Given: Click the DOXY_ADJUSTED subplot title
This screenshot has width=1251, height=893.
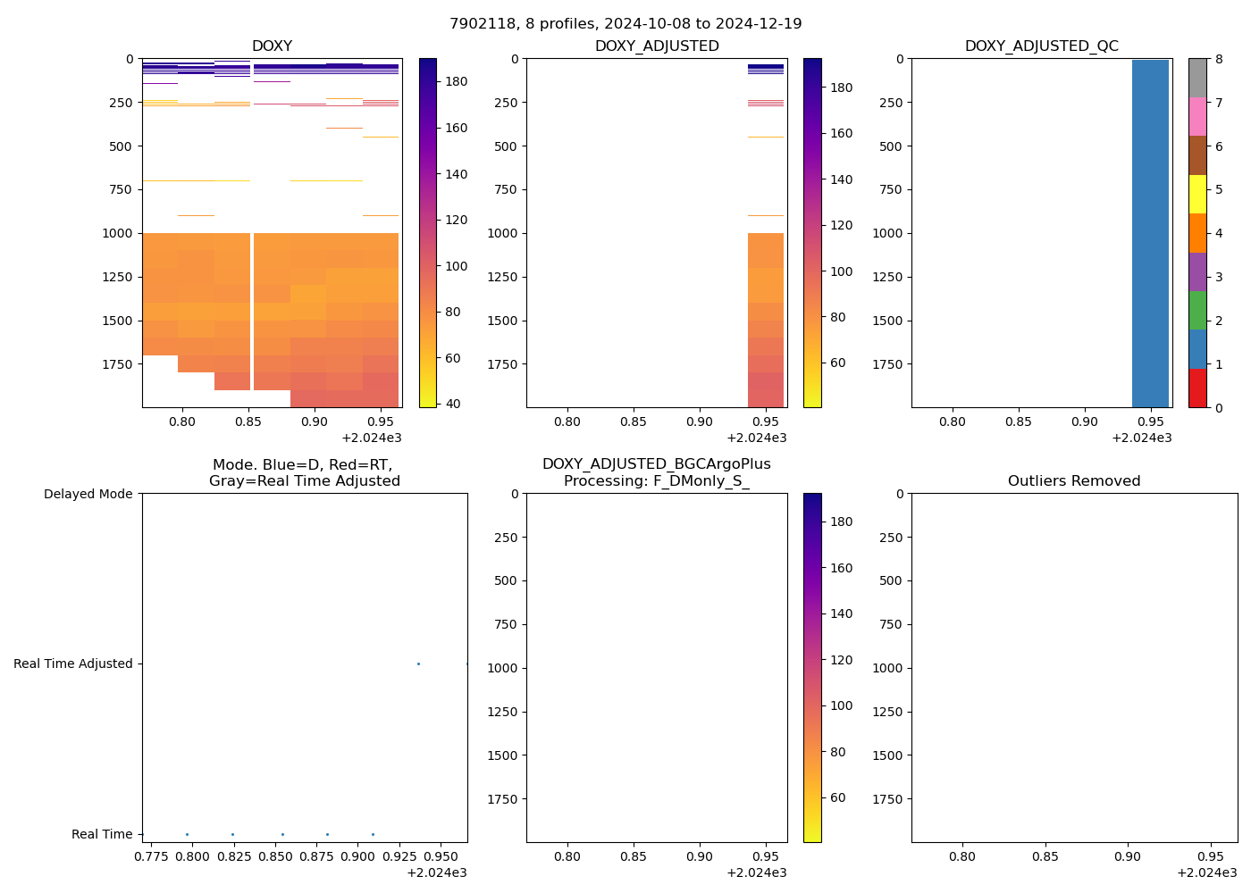Looking at the screenshot, I should click(x=657, y=46).
